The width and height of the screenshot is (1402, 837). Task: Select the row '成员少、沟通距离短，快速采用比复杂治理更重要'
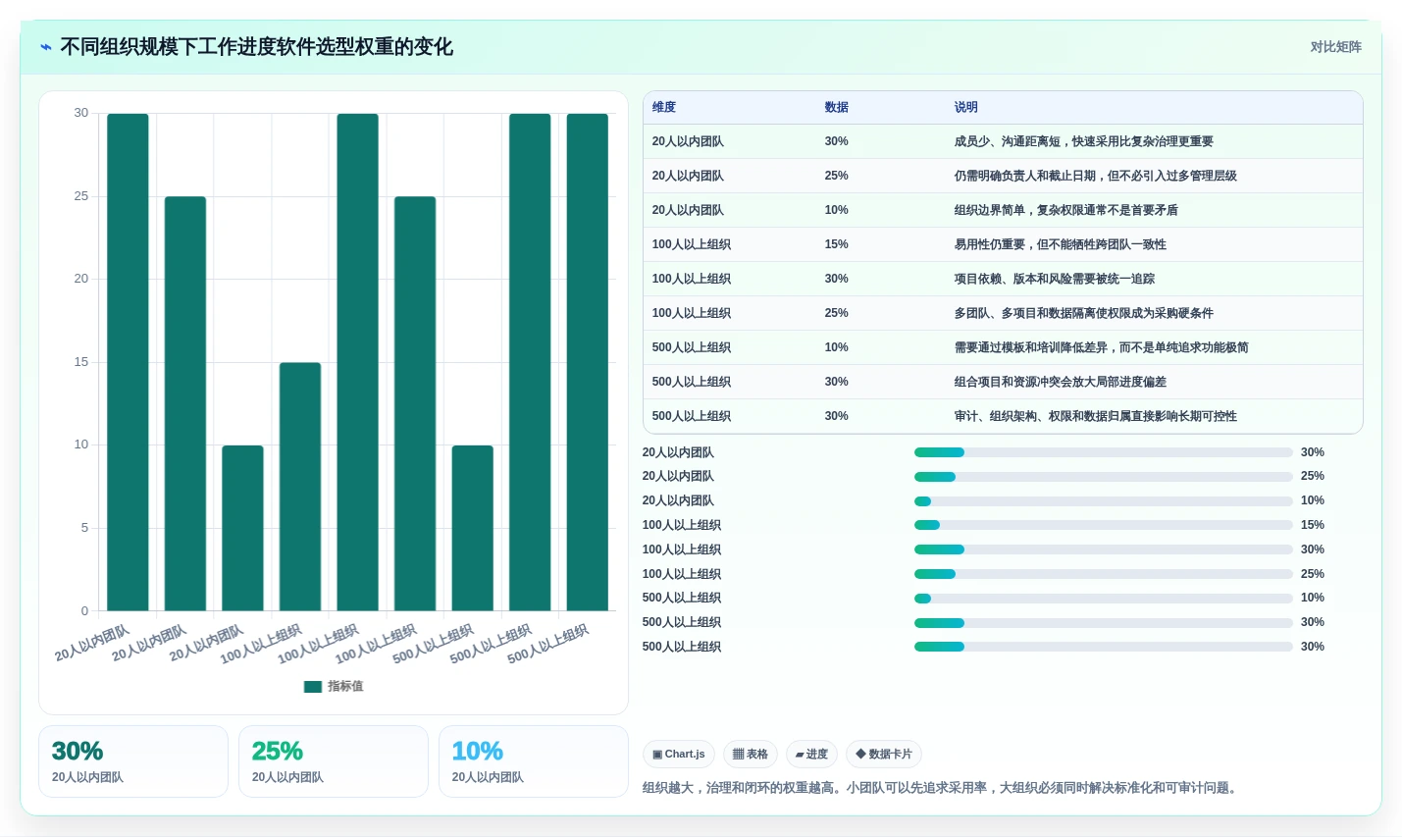(x=1003, y=141)
